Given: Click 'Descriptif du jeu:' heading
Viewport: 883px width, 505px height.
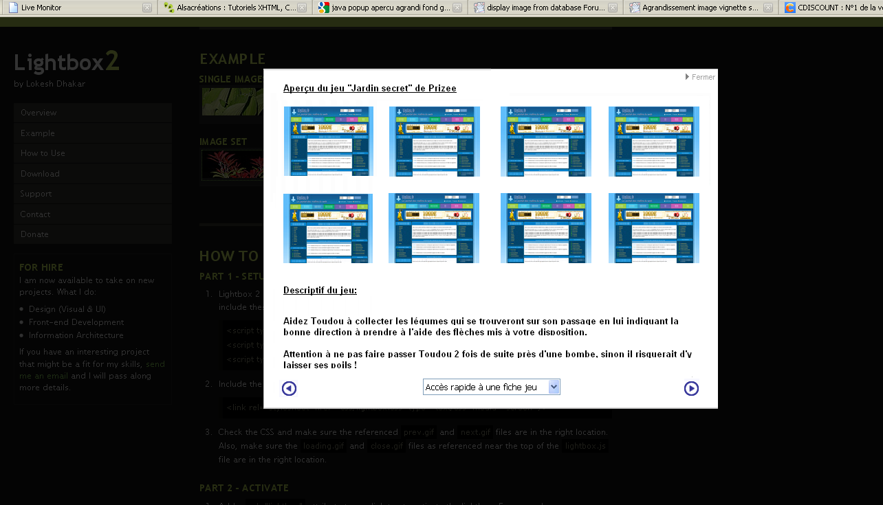Looking at the screenshot, I should pyautogui.click(x=320, y=290).
